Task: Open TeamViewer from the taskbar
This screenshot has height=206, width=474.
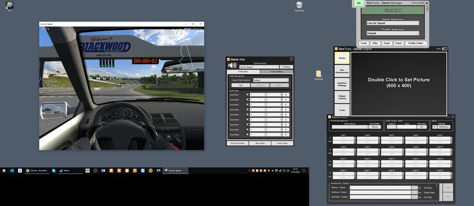Action: pos(143,171)
